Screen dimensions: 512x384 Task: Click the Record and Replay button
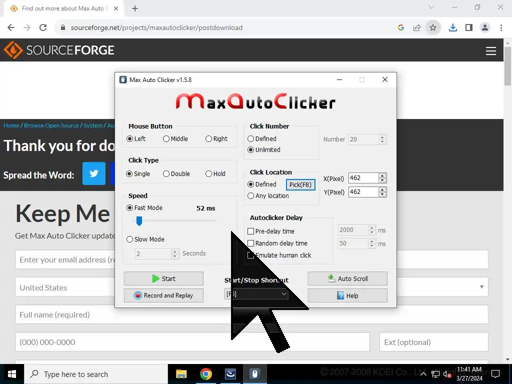coord(163,295)
